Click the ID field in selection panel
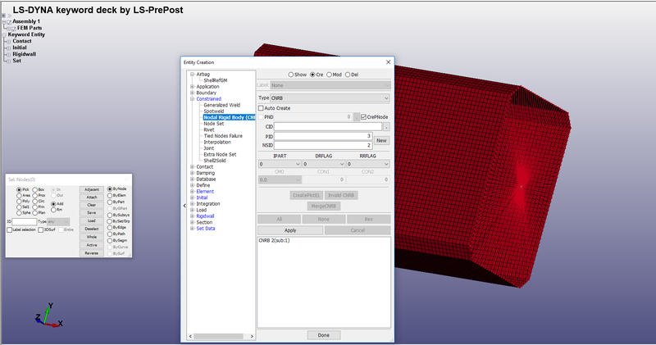This screenshot has width=656, height=345. point(25,221)
